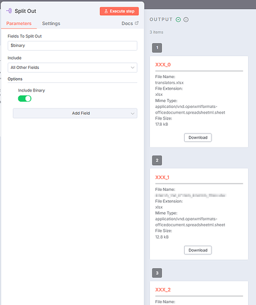Click the item number 1 badge
This screenshot has height=305, width=256.
click(157, 48)
